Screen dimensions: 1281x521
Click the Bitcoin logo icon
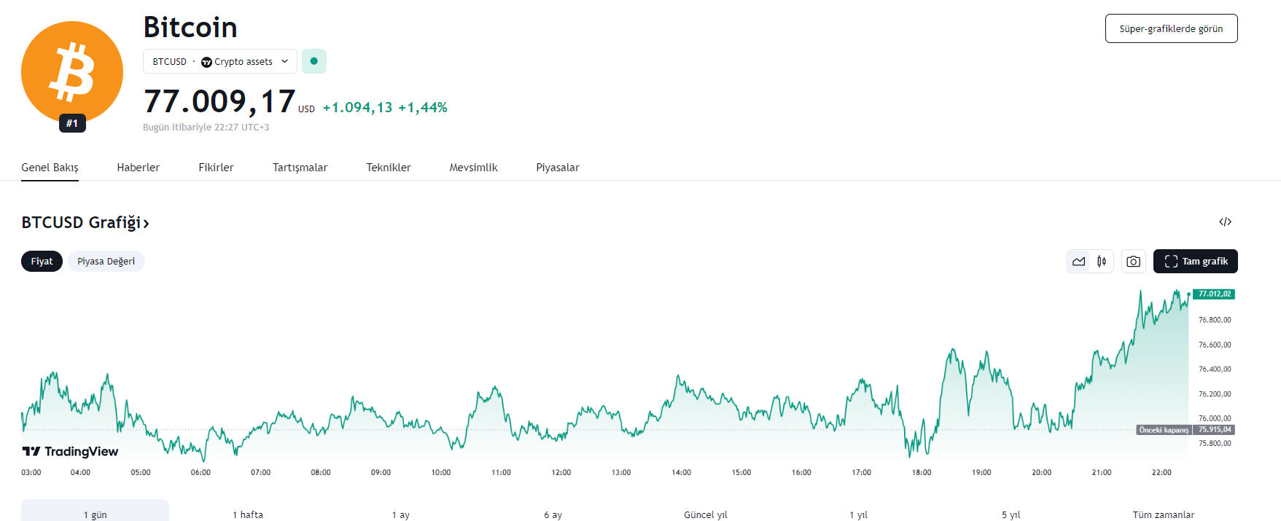[x=72, y=72]
